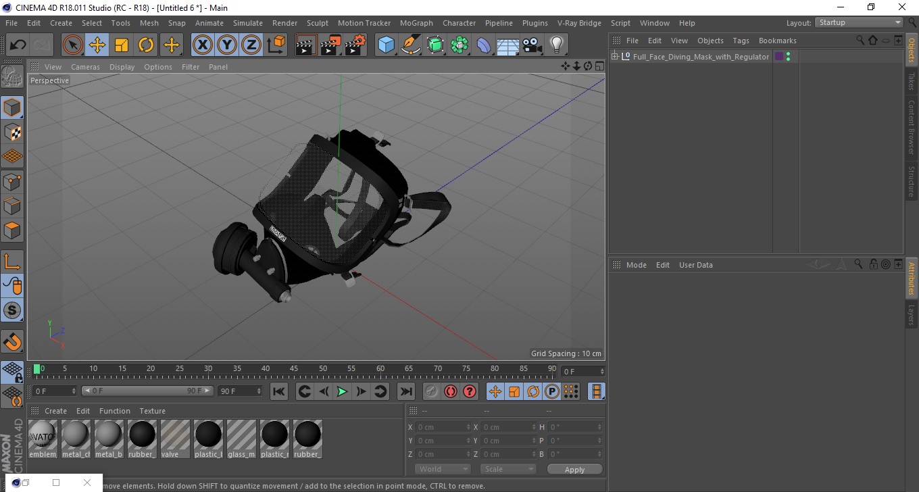Screen dimensions: 919x492
Task: Go to end of animation
Action: (x=405, y=391)
